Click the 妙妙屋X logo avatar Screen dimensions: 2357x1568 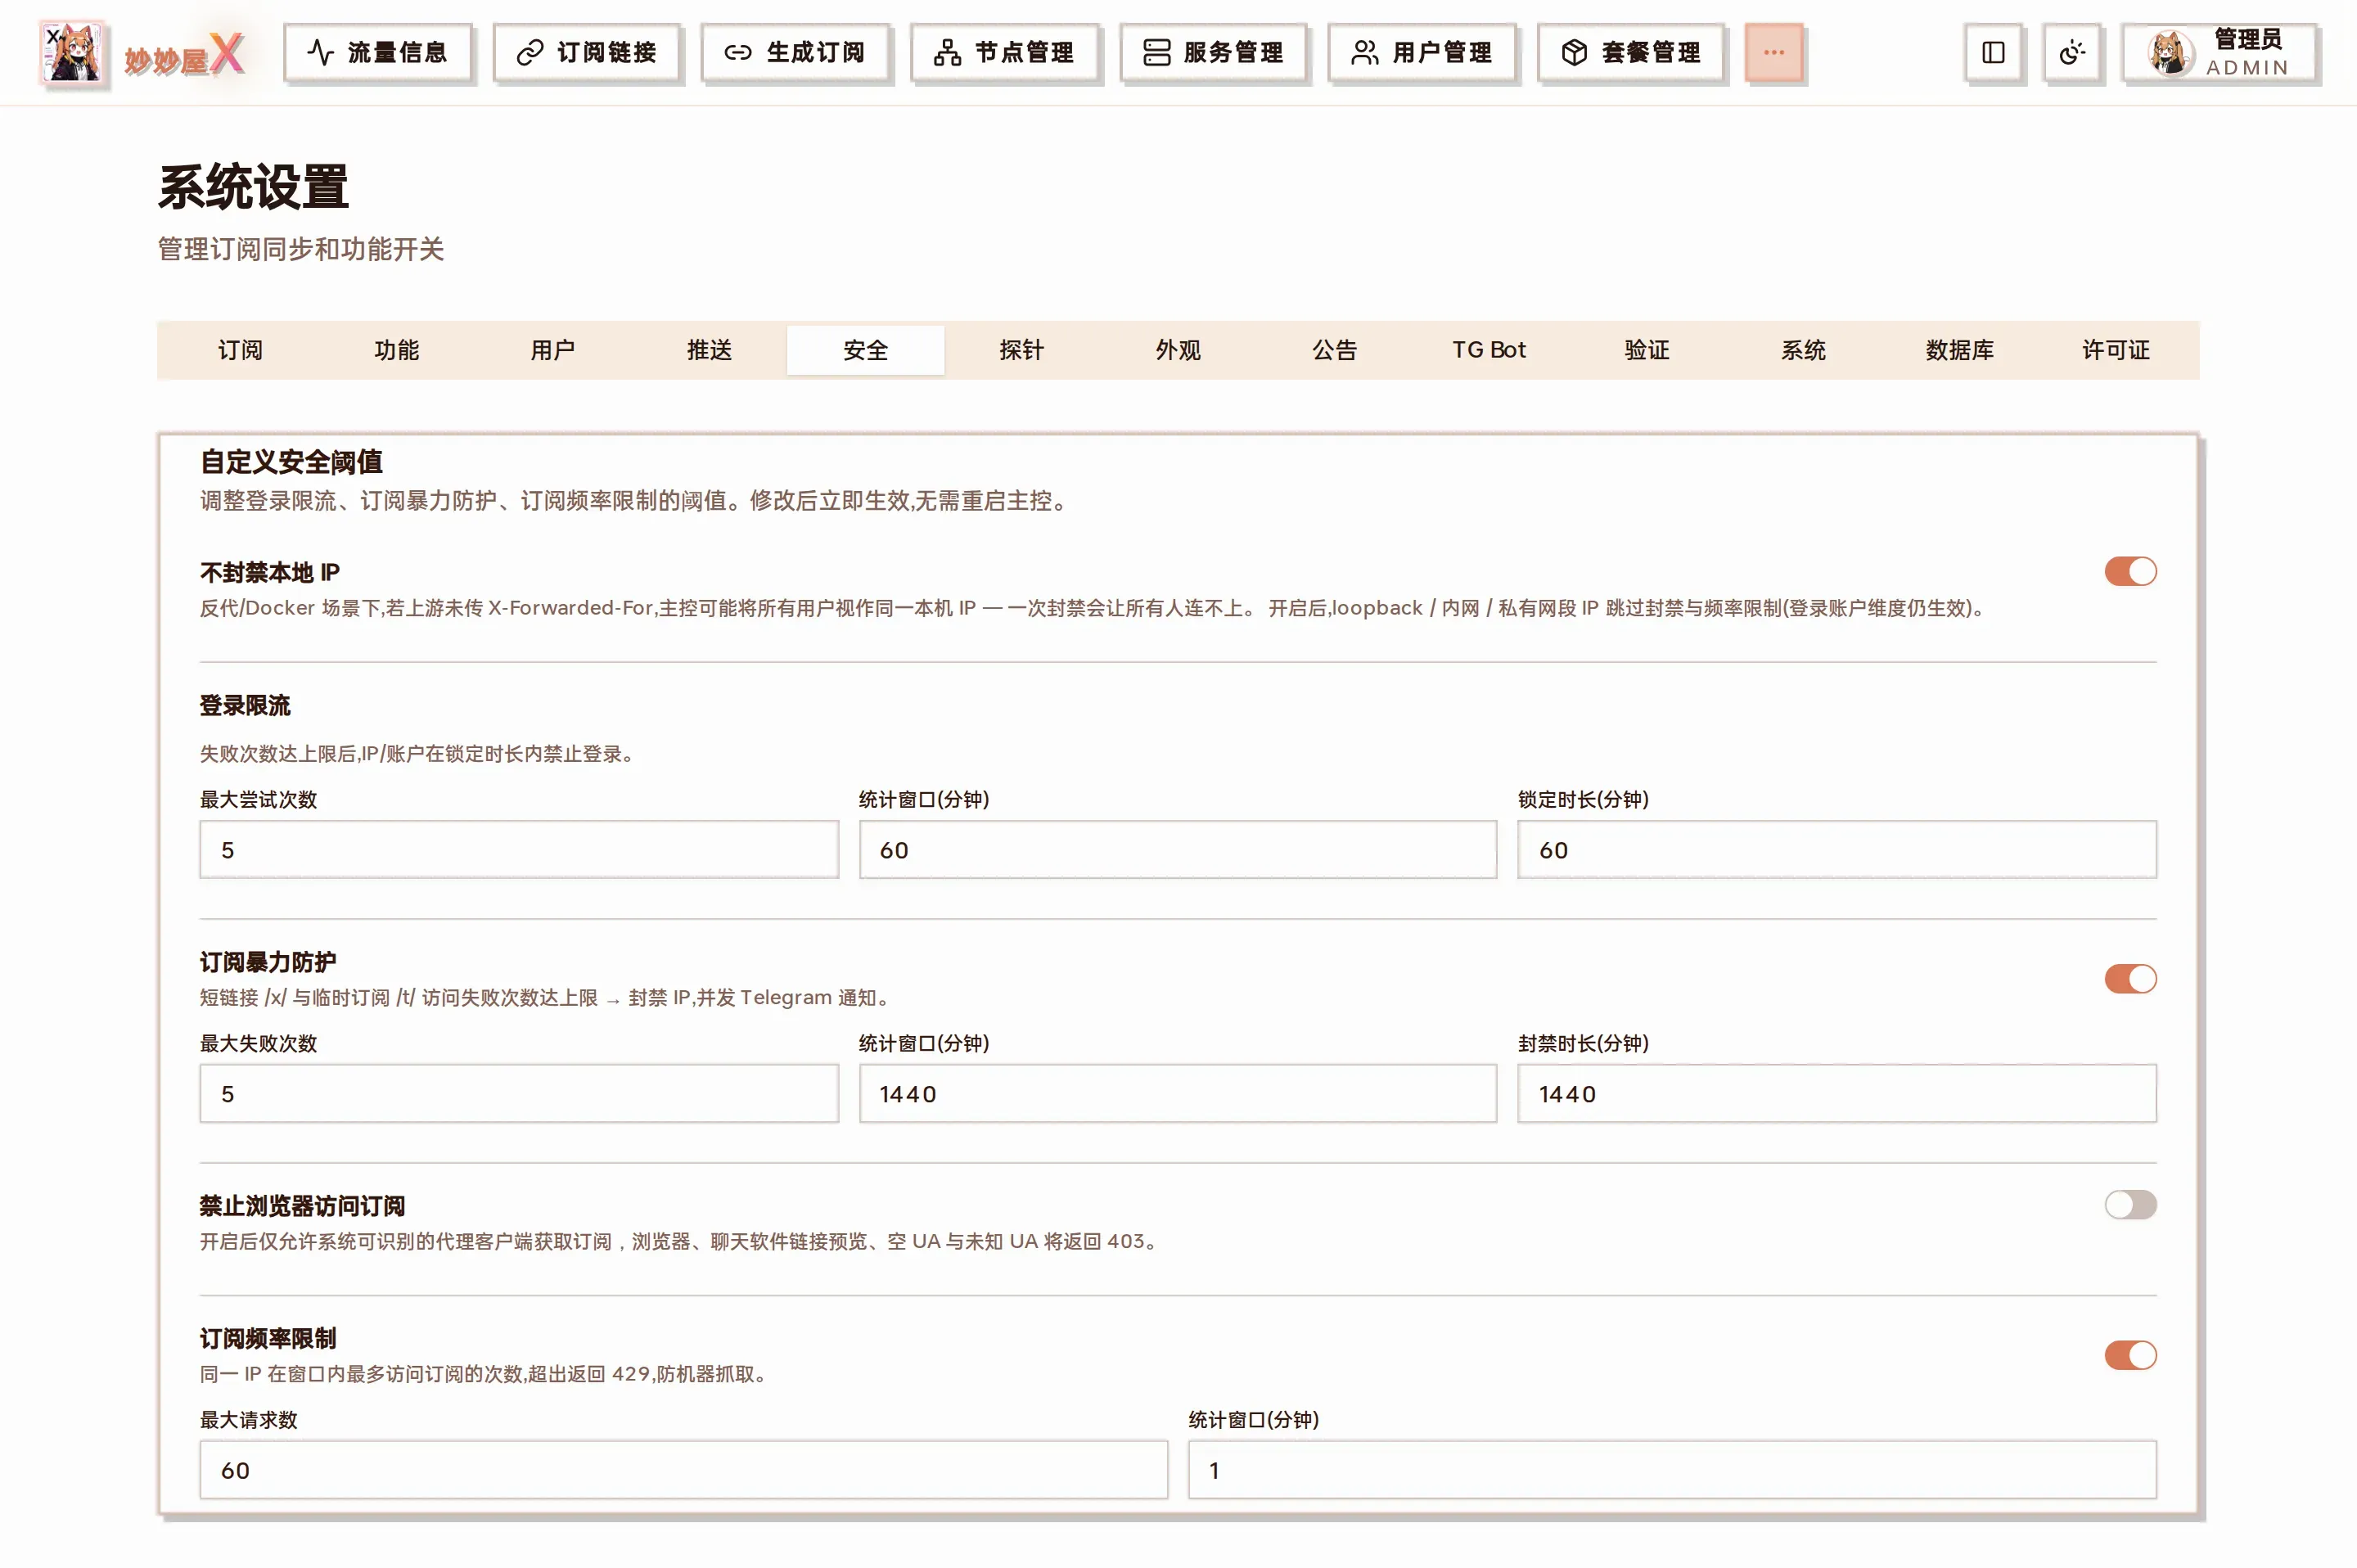72,53
